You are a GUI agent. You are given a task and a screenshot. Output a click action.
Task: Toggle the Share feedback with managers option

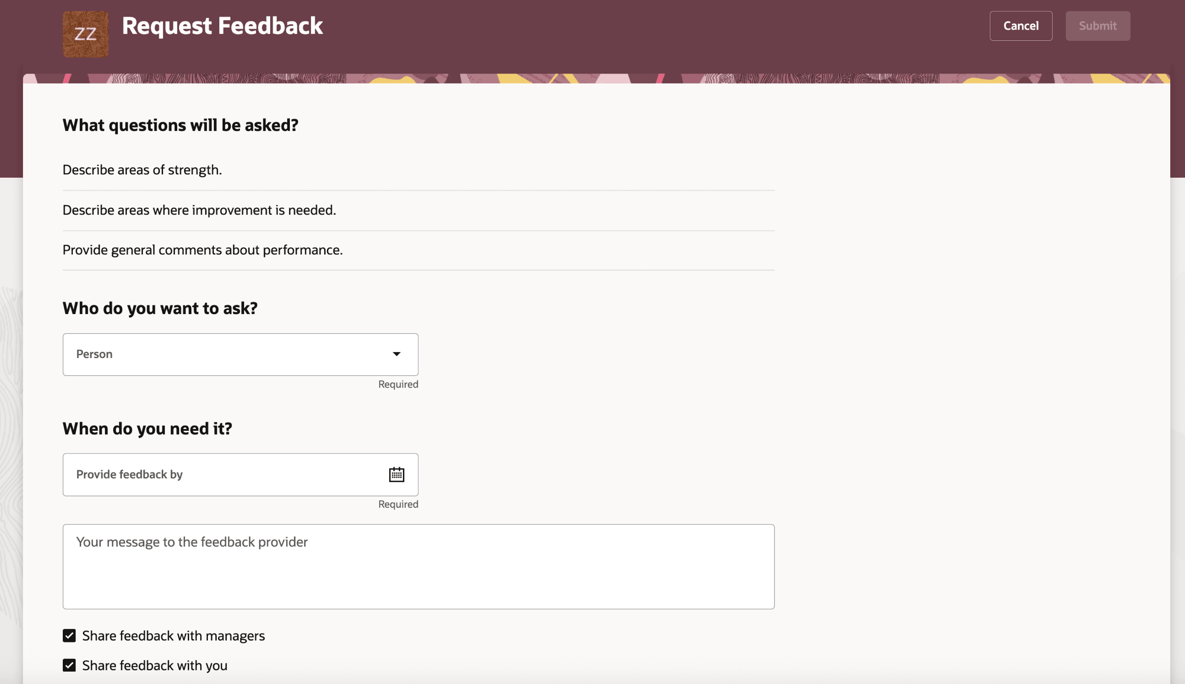tap(69, 635)
